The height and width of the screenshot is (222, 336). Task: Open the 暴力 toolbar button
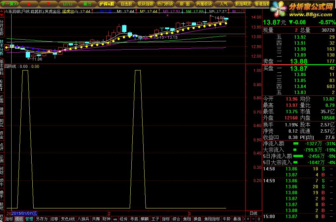click(x=87, y=4)
